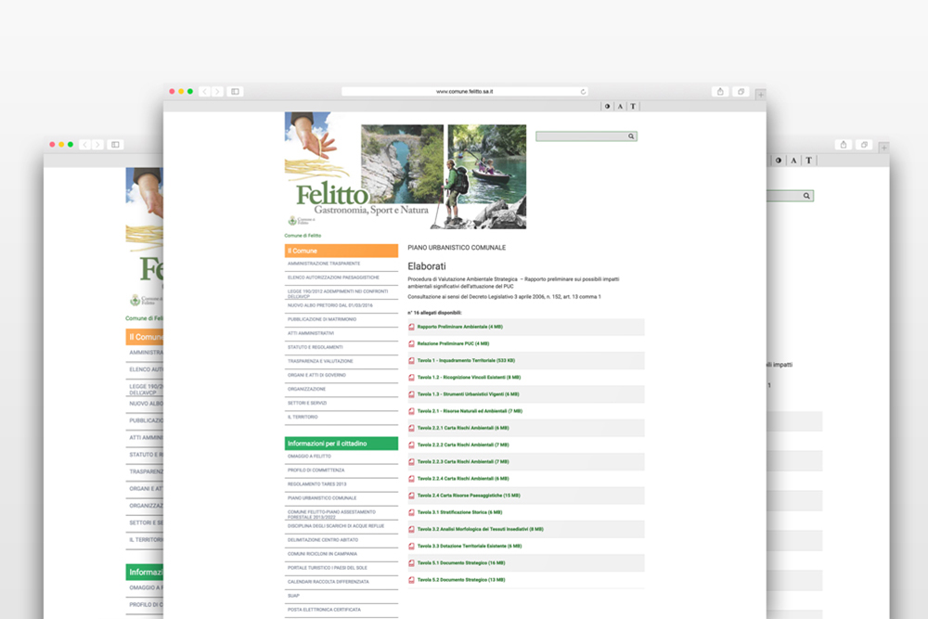
Task: Open 'Calendari Raccolta Differenziata' menu item
Action: pyautogui.click(x=329, y=582)
